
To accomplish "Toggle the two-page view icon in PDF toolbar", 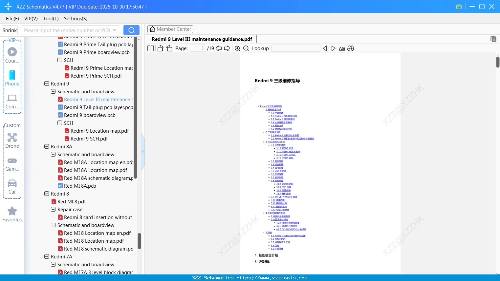I will tap(150, 48).
